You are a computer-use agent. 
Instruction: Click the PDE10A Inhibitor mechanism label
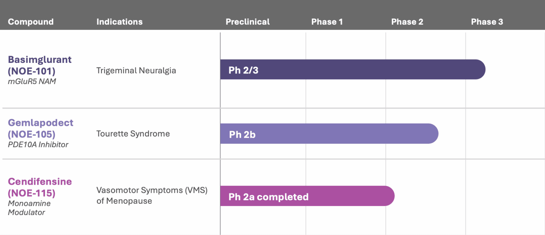pos(38,145)
